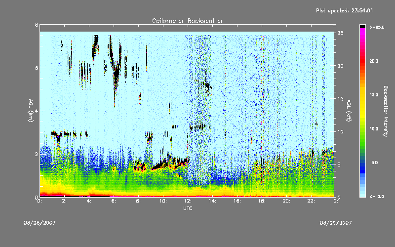
Task: Click the 'AGL (kft)' right axis label
Action: point(349,111)
